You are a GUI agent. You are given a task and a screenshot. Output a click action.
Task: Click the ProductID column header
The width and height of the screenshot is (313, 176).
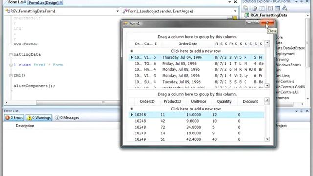(x=173, y=101)
